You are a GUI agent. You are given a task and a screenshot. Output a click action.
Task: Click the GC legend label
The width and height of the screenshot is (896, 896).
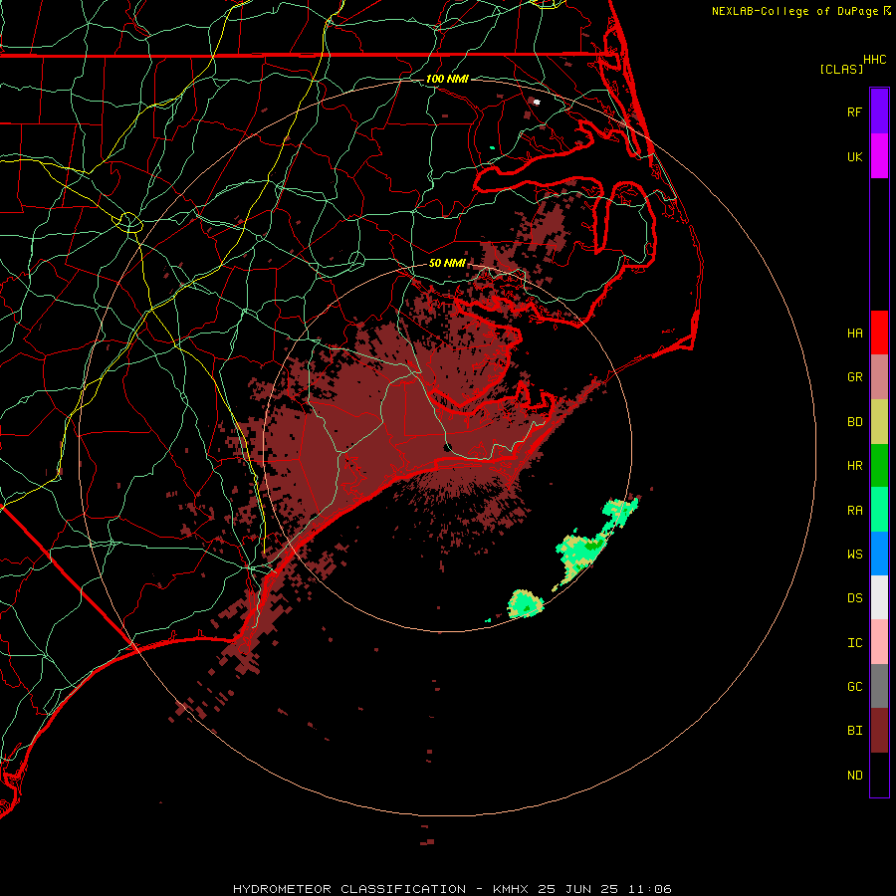[x=855, y=687]
